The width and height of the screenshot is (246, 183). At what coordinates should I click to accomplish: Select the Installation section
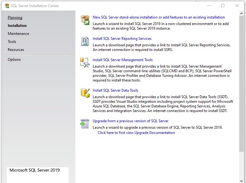[17, 26]
